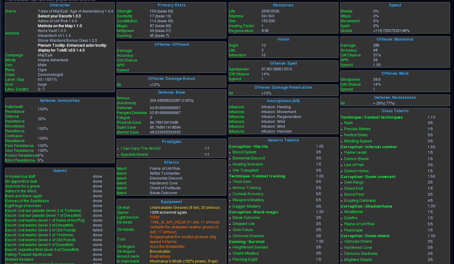The image size is (454, 264).
Task: Click 'Technique / Combat techniques' class category
Action: pyautogui.click(x=372, y=117)
